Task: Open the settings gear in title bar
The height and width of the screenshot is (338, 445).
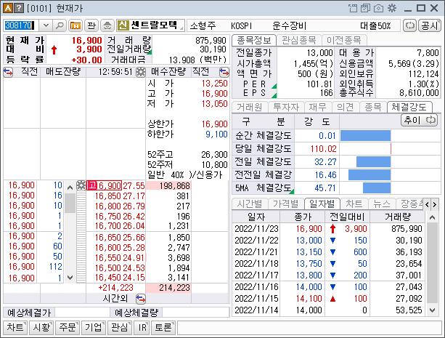Action: click(392, 8)
